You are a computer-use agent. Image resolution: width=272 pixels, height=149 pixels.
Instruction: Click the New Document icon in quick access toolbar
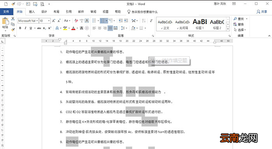click(6, 4)
